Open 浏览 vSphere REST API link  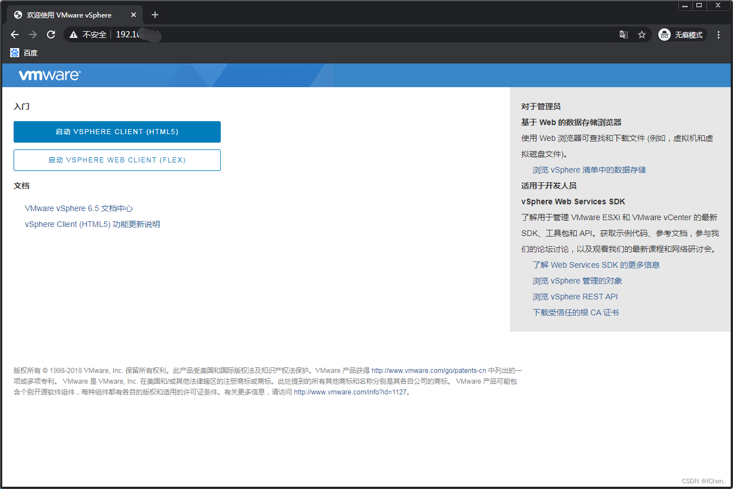tap(575, 297)
